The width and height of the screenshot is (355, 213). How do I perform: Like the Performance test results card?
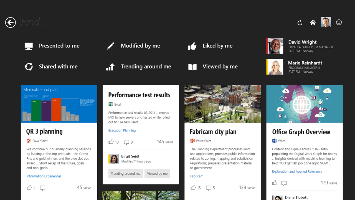pyautogui.click(x=111, y=142)
